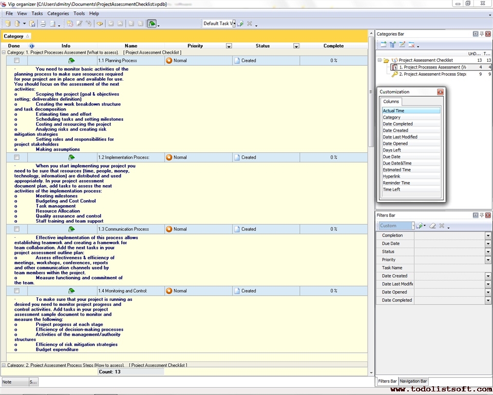Pin the Categories Bar panel
This screenshot has width=493, height=395.
click(x=481, y=34)
